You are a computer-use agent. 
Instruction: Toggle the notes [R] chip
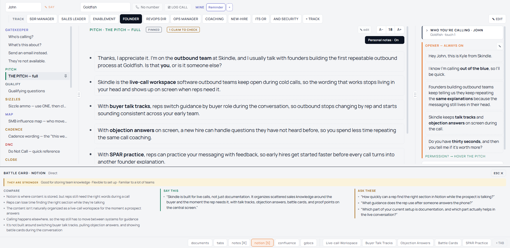(x=239, y=243)
